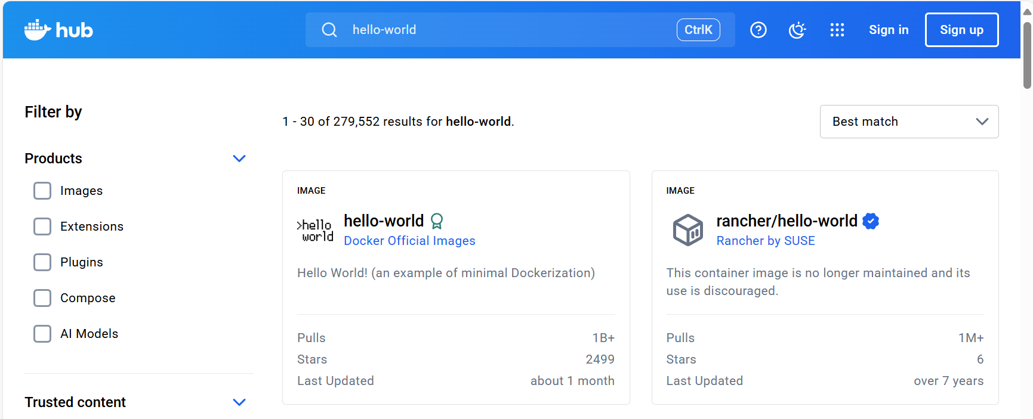
Task: Click the Sign in link
Action: (888, 30)
